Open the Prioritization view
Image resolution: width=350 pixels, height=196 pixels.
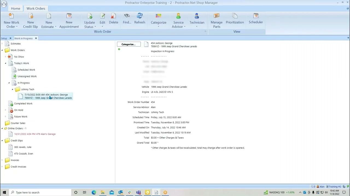(x=235, y=19)
